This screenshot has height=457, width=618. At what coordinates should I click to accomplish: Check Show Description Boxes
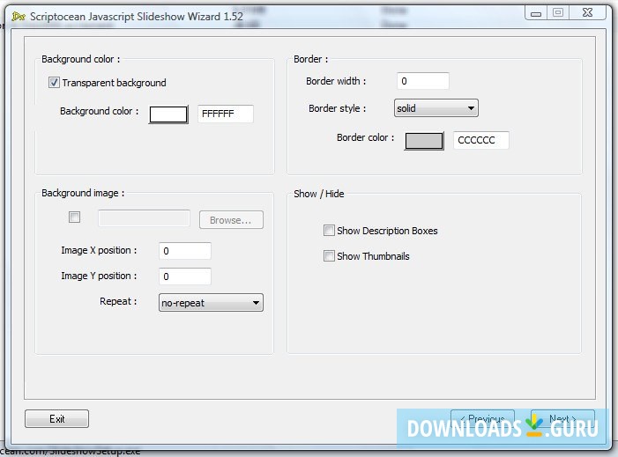[x=329, y=231]
